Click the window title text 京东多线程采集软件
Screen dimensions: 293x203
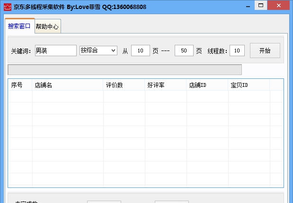click(39, 7)
